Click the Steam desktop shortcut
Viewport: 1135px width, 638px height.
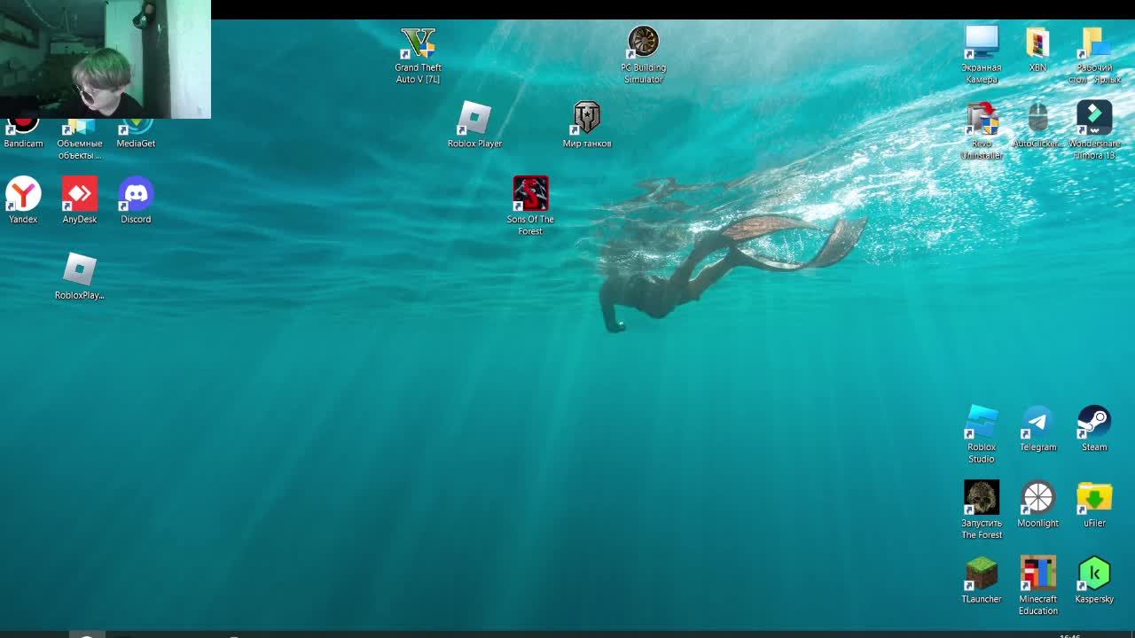[x=1094, y=422]
